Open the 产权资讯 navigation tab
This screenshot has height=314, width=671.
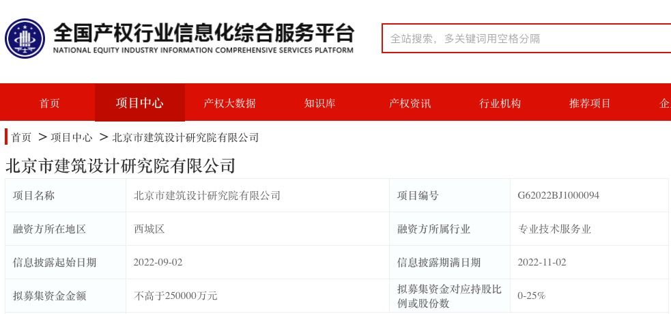[410, 103]
